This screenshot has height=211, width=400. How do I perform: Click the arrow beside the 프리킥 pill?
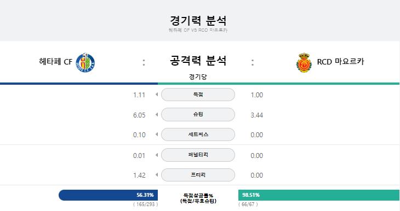(157, 175)
